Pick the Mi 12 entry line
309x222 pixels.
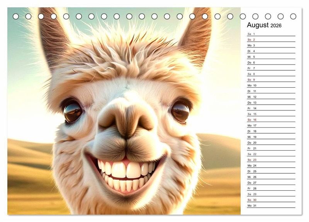tap(271, 97)
